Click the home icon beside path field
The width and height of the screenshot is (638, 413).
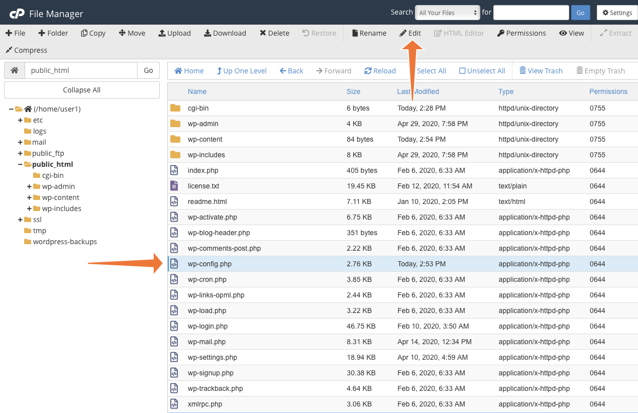(15, 70)
